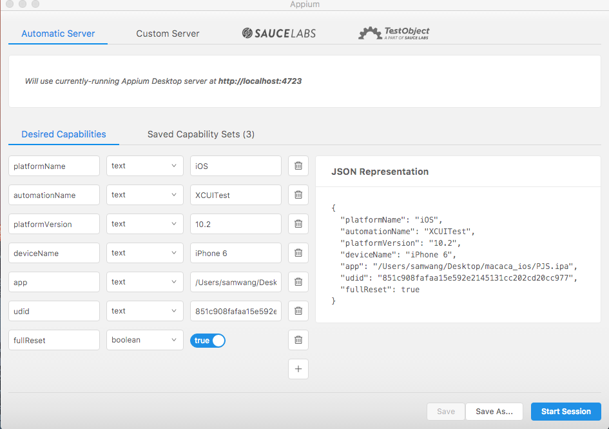Screen dimensions: 609x429
Task: Delete the udid capability row
Action: pos(298,311)
